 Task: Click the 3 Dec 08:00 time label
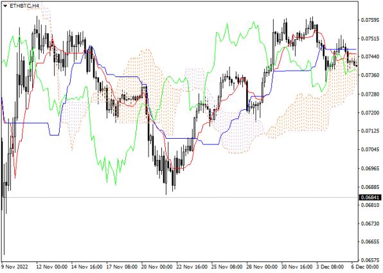tap(330, 267)
